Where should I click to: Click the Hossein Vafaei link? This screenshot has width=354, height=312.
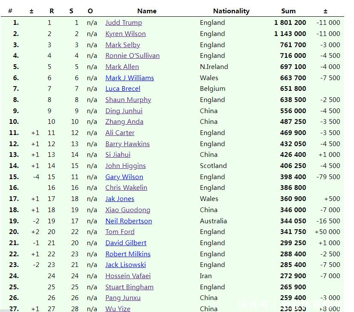pos(128,276)
